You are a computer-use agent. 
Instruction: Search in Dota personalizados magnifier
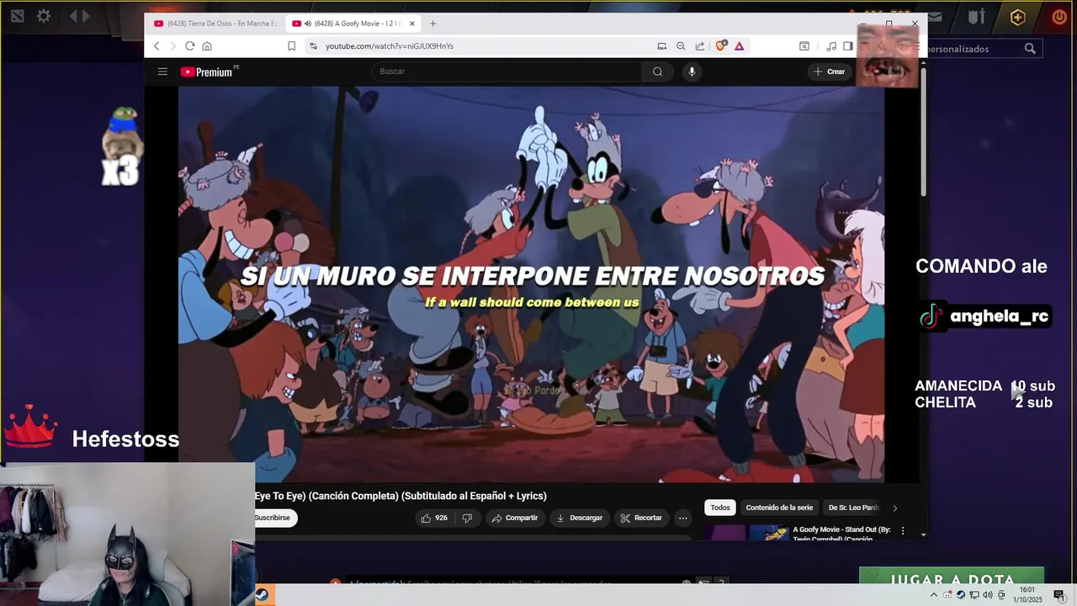coord(1030,49)
